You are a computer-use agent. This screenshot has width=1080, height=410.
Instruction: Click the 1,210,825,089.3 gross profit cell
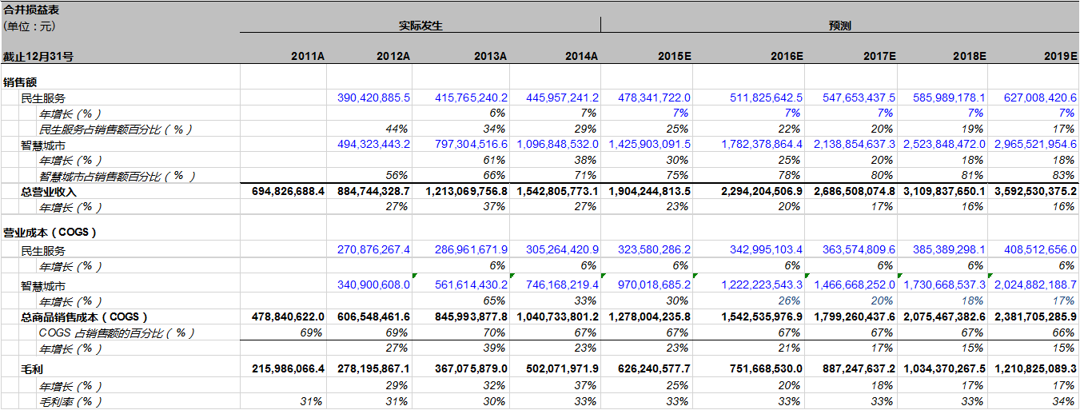coord(1035,371)
